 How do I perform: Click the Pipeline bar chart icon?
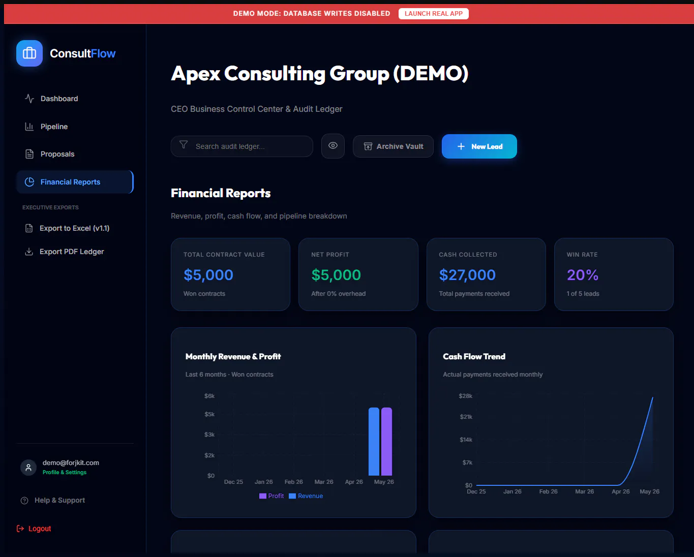pyautogui.click(x=29, y=127)
